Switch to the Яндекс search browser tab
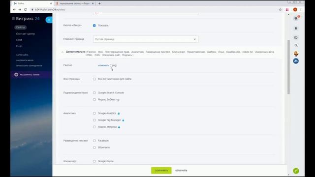This screenshot has height=177, width=315. tap(74, 3)
